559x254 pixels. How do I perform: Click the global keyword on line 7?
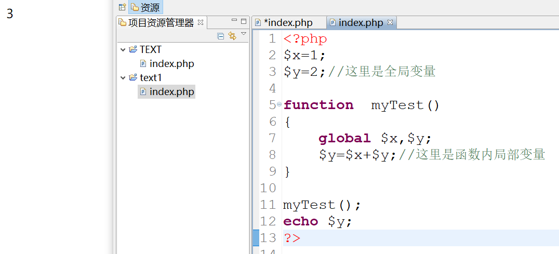[345, 138]
